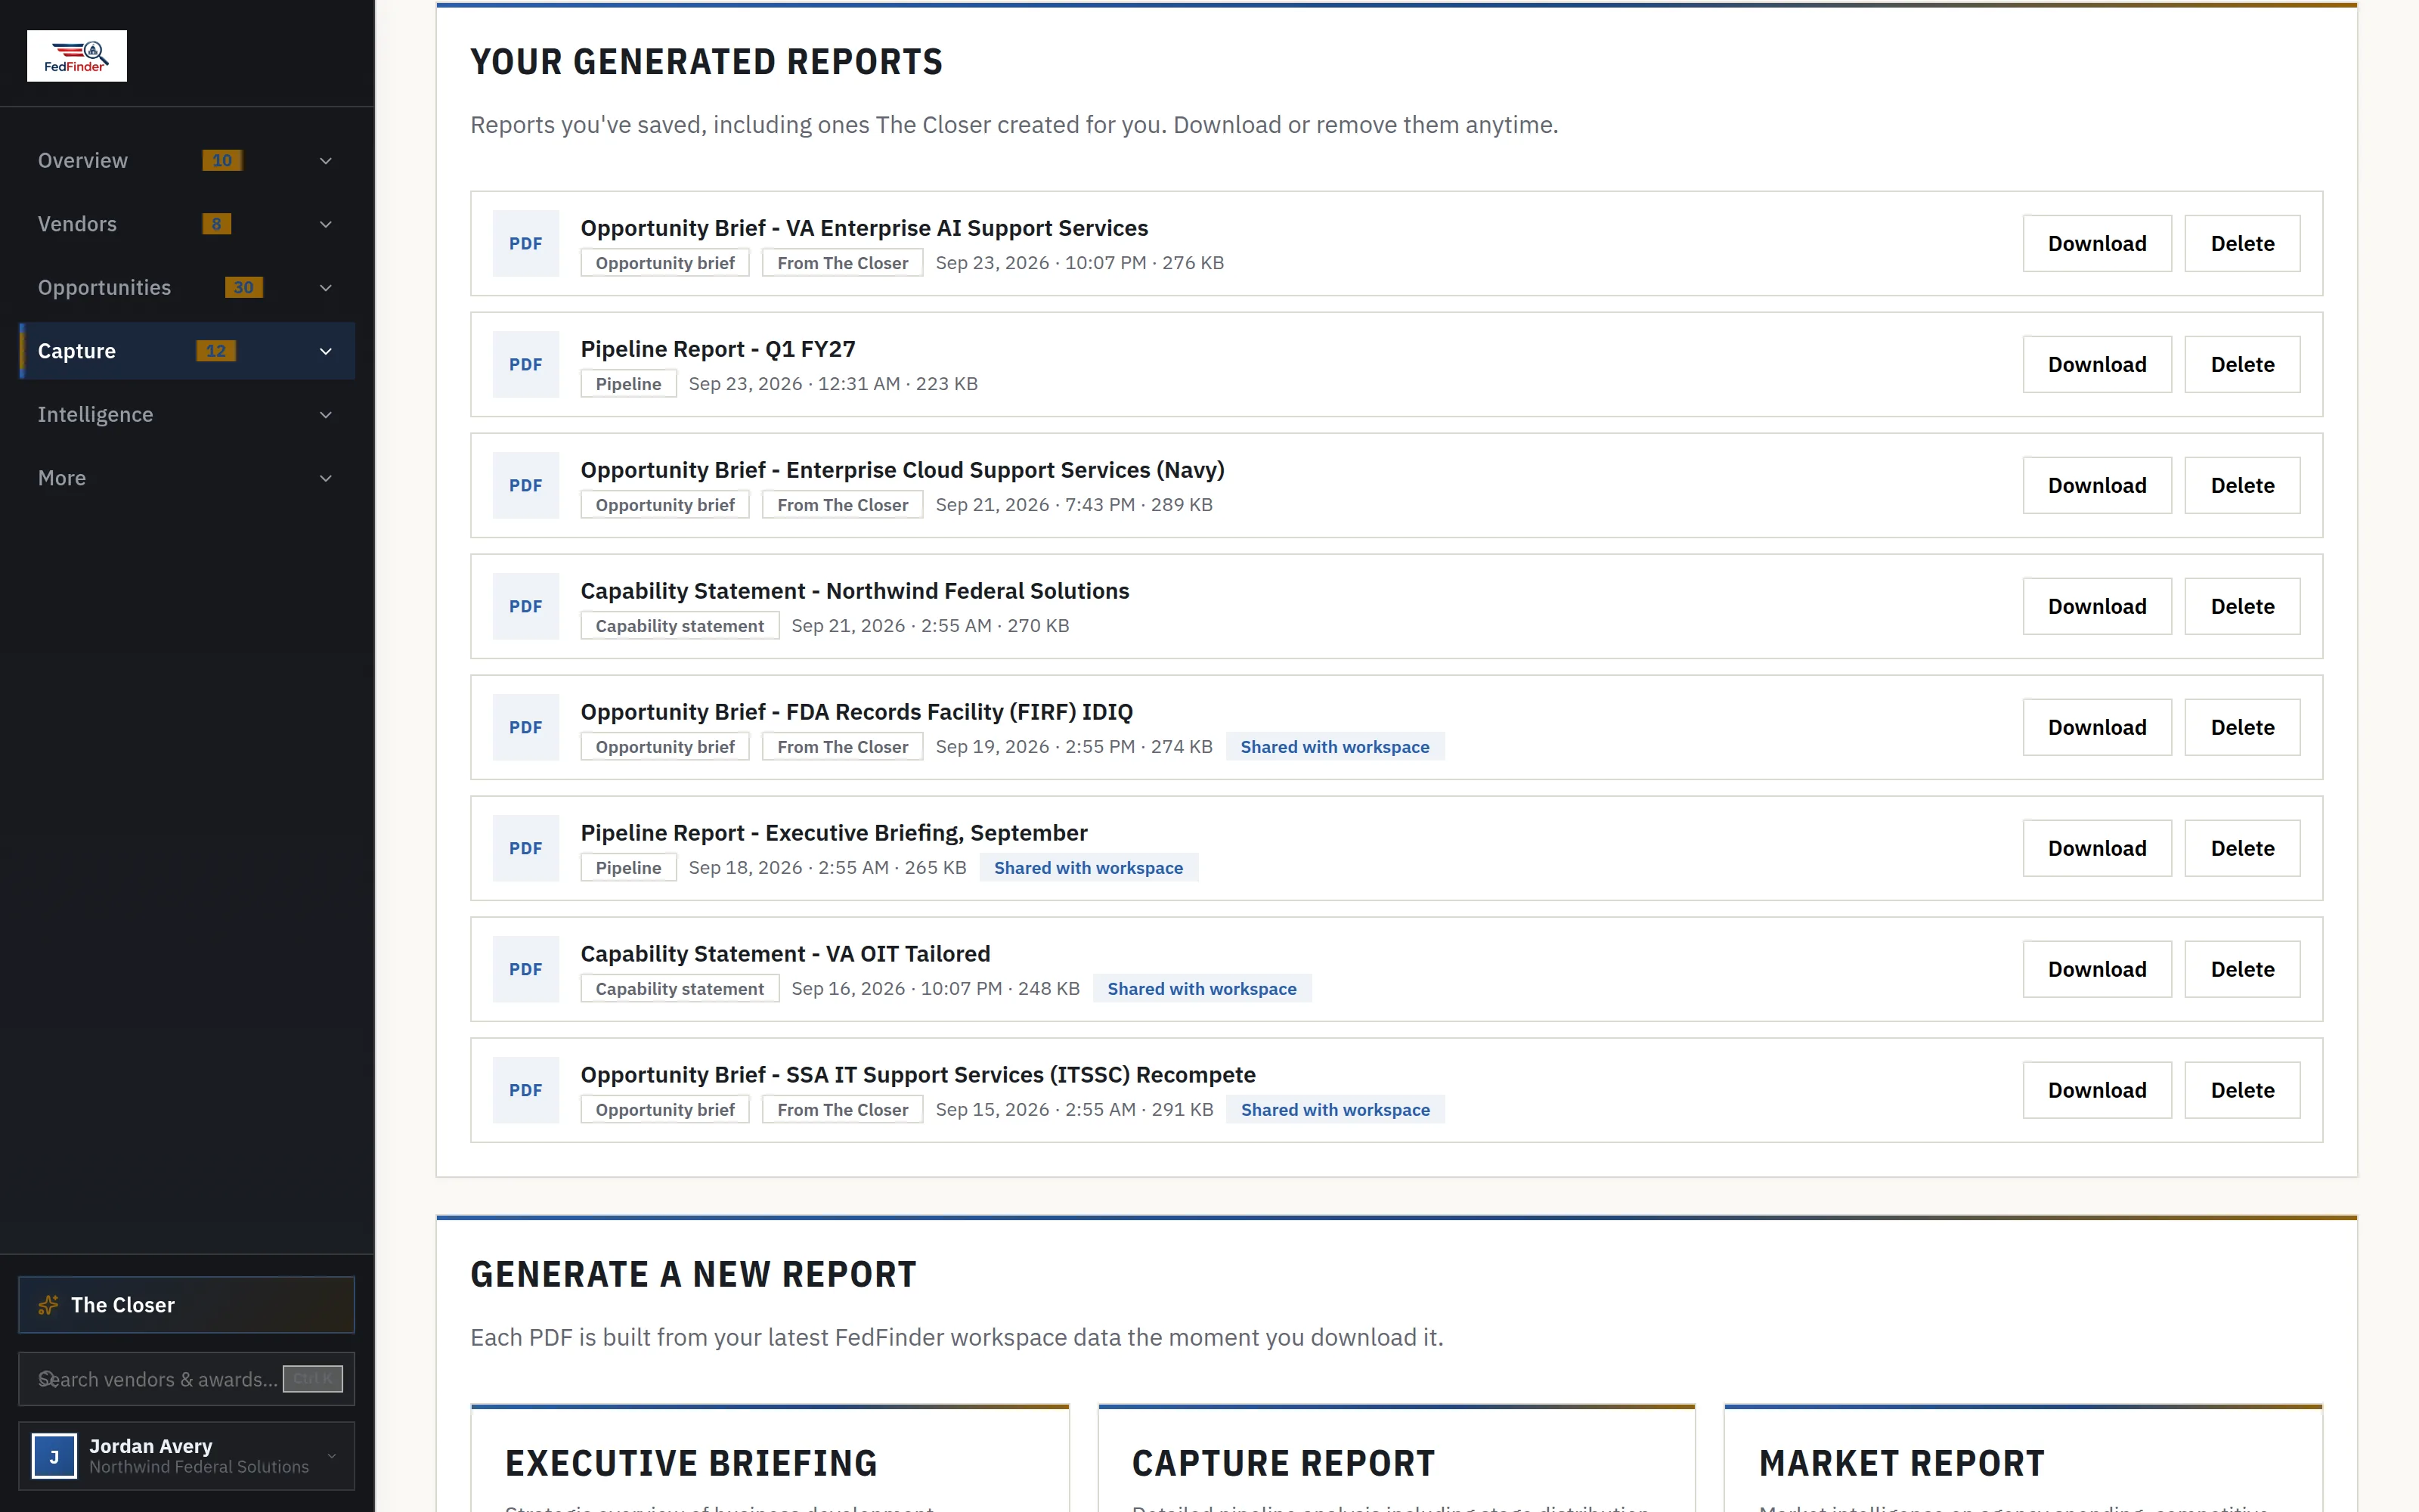This screenshot has width=2419, height=1512.
Task: Download VA Enterprise AI Support Services brief
Action: [x=2097, y=243]
